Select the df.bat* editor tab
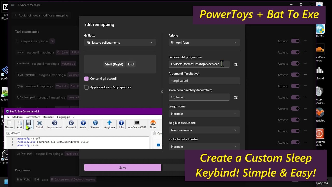Image resolution: width=332 pixels, height=187 pixels. point(13,133)
